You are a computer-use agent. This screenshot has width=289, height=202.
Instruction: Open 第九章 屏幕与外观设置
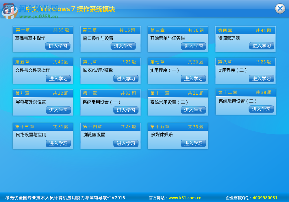pyautogui.click(x=58, y=110)
